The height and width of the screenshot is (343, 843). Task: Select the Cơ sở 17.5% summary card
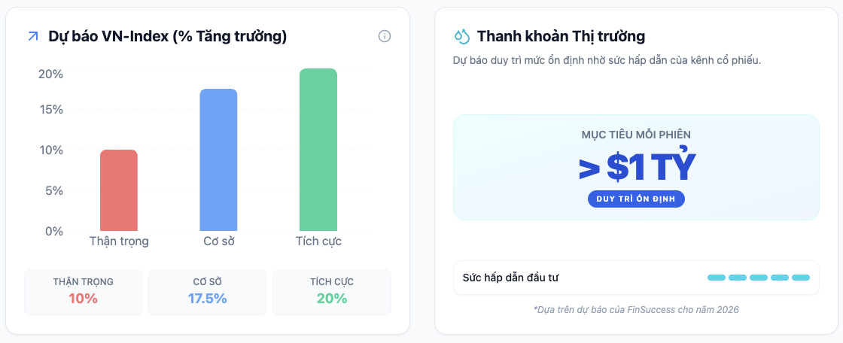207,292
